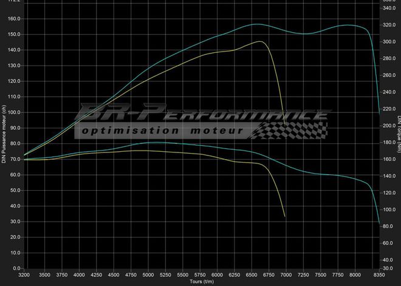Viewport: 401px width, 286px height.
Task: Click the end of the yellow torque curve at 7000 rpm
Action: click(285, 216)
